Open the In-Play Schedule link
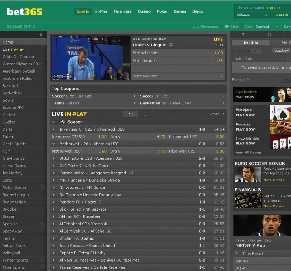Viewport: 291px width, 271px height. 217,114
